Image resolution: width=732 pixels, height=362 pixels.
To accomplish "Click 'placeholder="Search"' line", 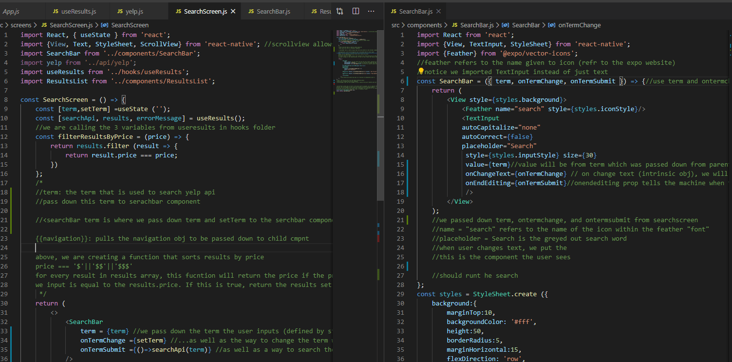I will [499, 146].
